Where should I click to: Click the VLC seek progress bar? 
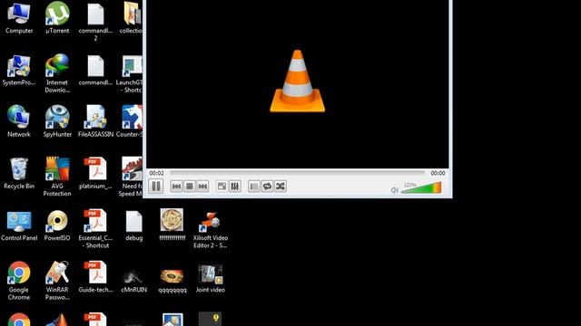pos(297,173)
